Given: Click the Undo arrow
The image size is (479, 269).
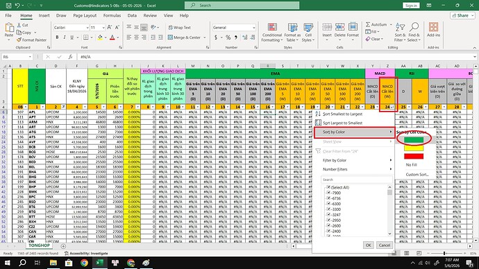Looking at the screenshot, I should (17, 5).
